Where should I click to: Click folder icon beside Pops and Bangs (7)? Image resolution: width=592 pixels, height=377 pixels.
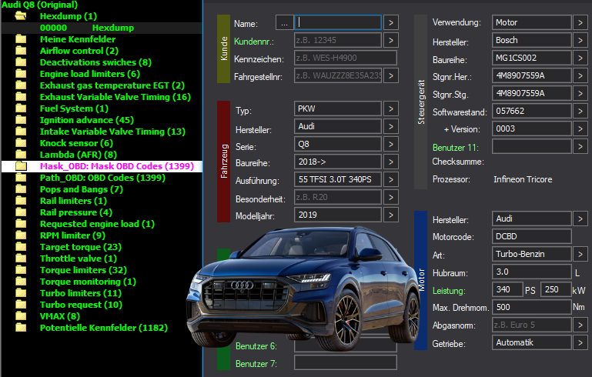(x=21, y=189)
